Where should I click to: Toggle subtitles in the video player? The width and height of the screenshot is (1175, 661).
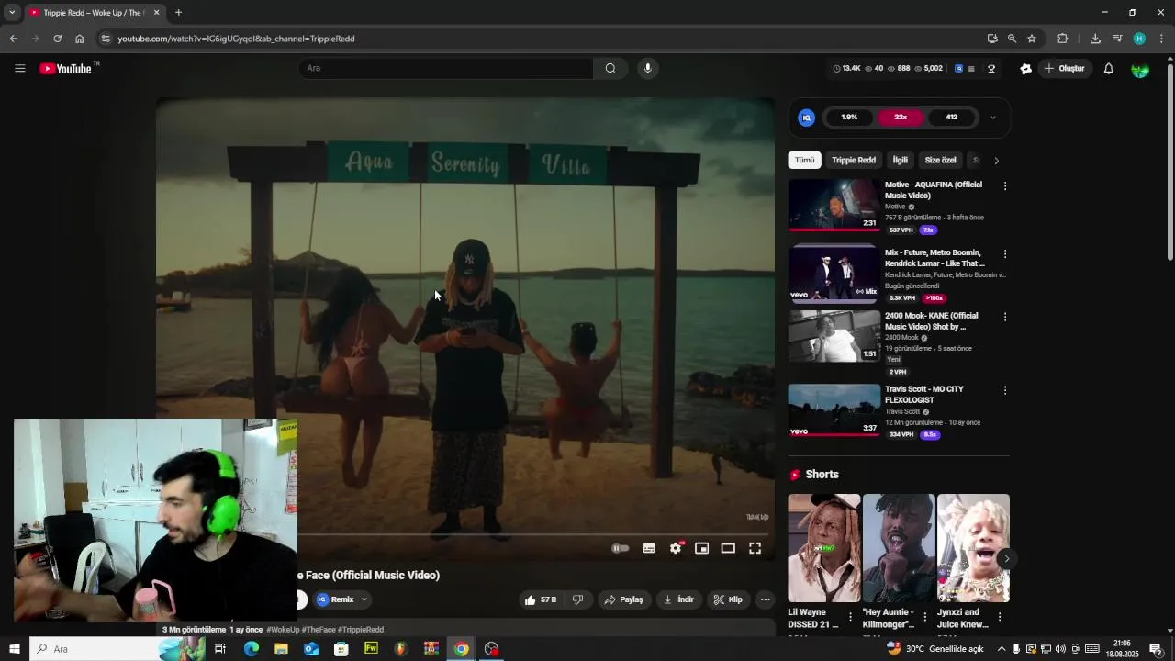pyautogui.click(x=649, y=548)
